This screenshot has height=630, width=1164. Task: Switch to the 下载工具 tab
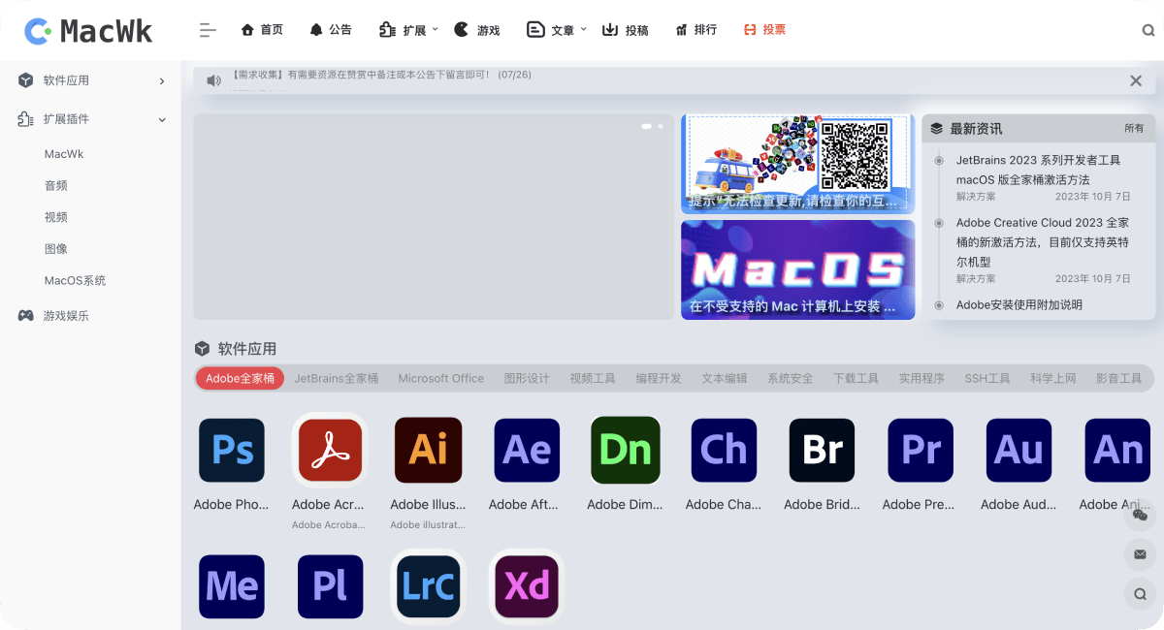[x=856, y=378]
